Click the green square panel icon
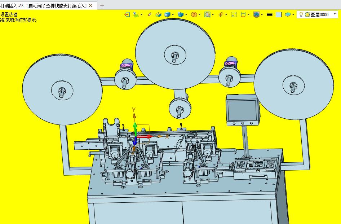 click(234, 14)
